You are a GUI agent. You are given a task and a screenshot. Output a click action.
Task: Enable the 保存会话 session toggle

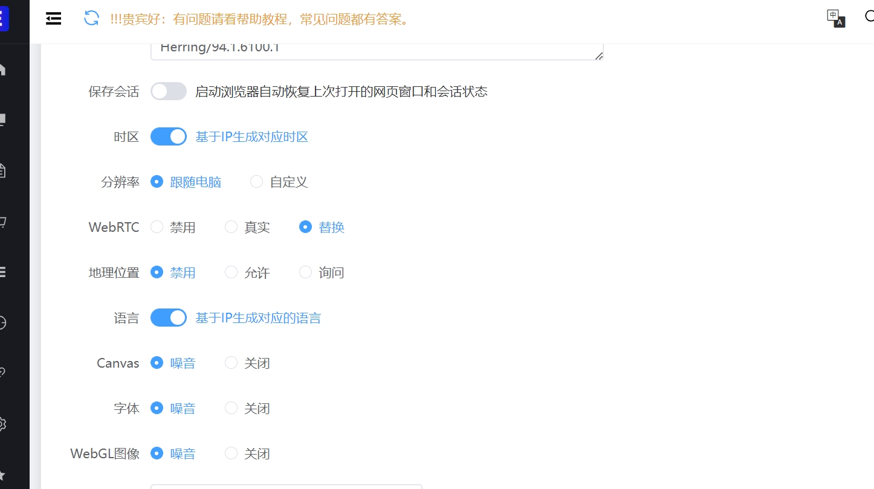pos(168,91)
